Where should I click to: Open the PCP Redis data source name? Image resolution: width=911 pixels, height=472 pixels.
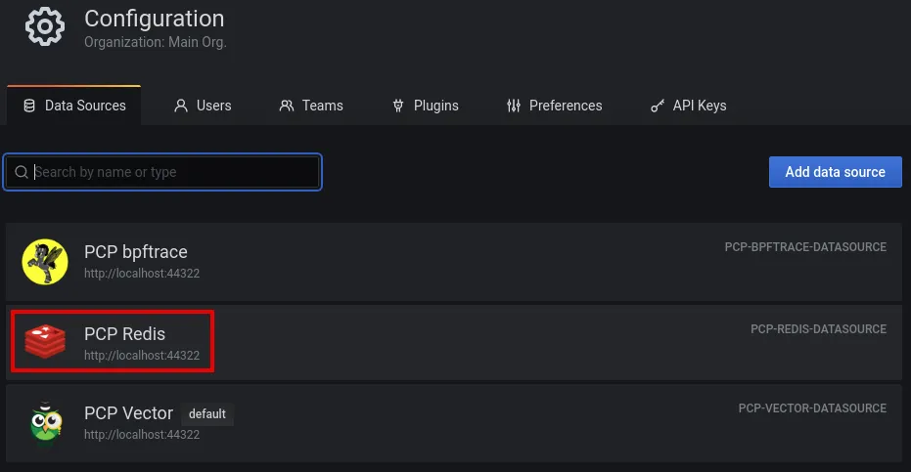(124, 333)
